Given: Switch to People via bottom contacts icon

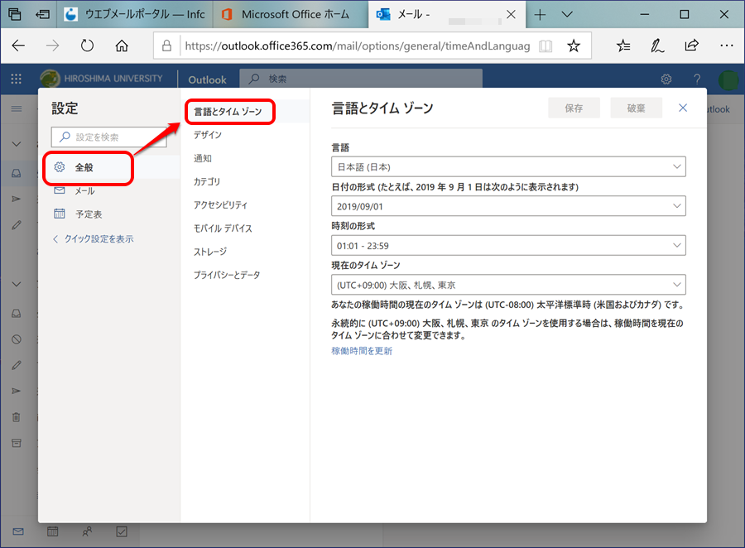Looking at the screenshot, I should 87,531.
